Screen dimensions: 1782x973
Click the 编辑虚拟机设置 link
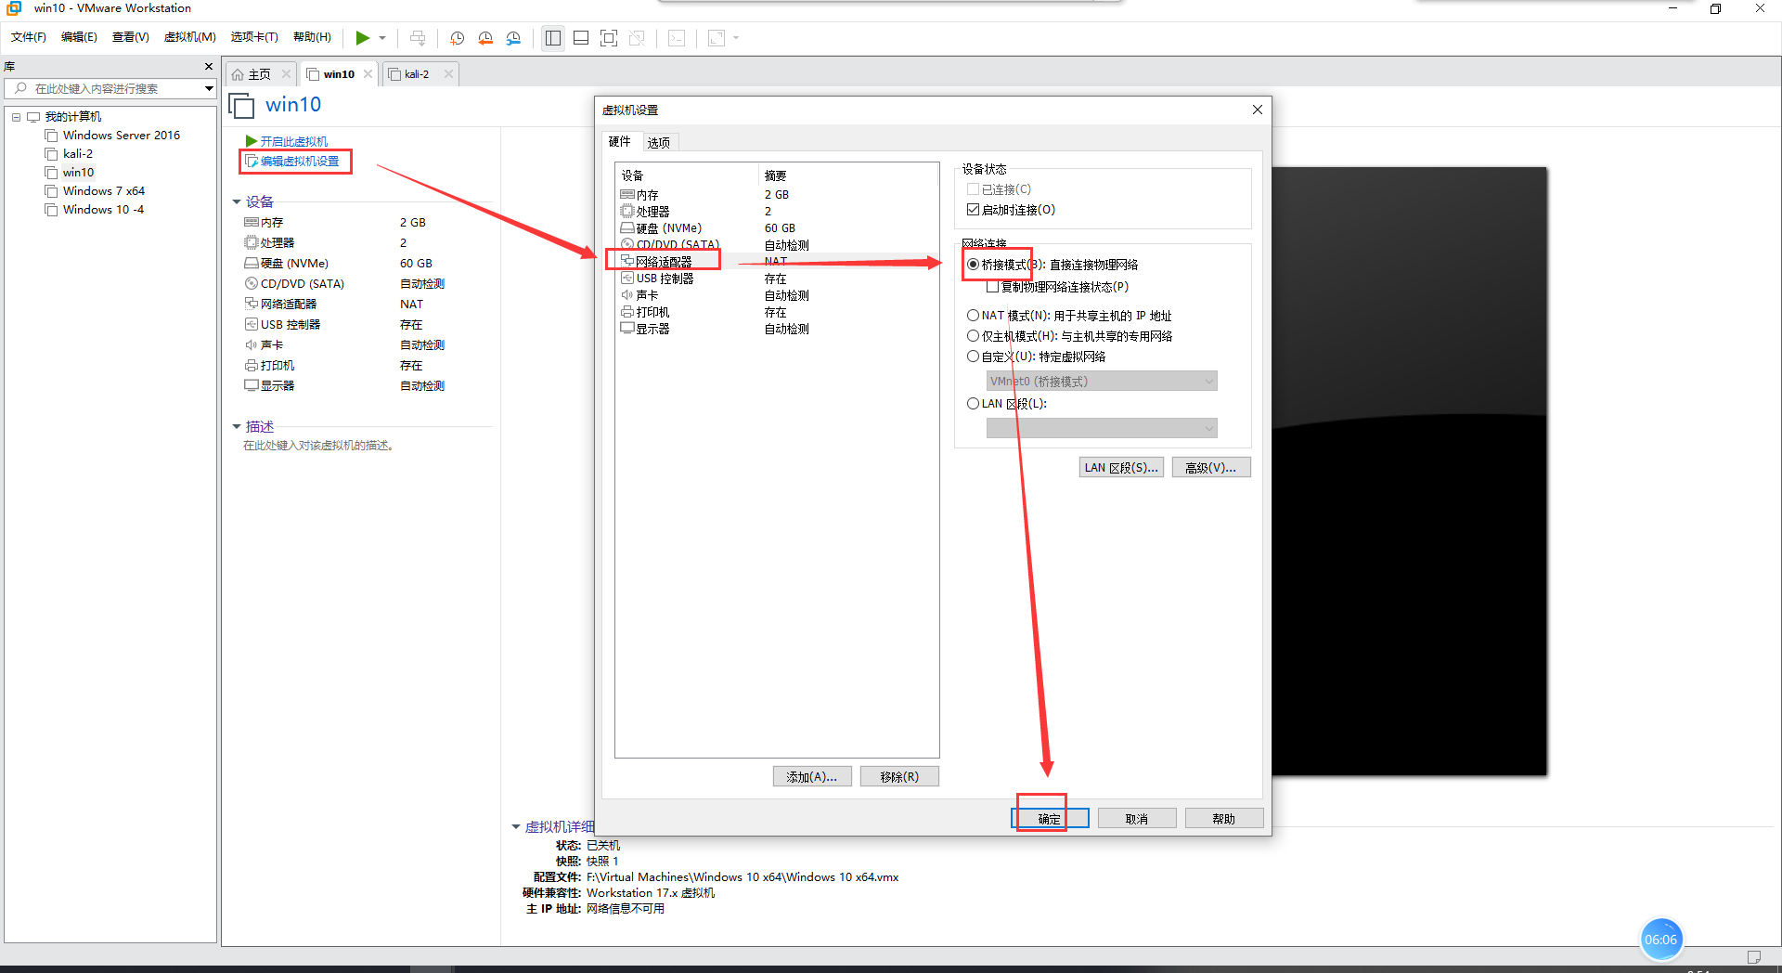coord(299,162)
